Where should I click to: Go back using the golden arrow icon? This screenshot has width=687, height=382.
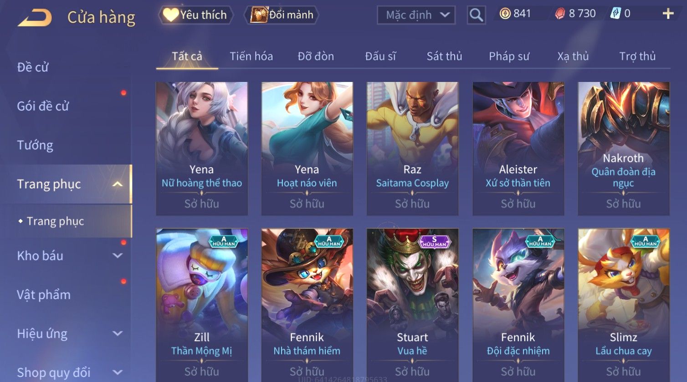[35, 17]
